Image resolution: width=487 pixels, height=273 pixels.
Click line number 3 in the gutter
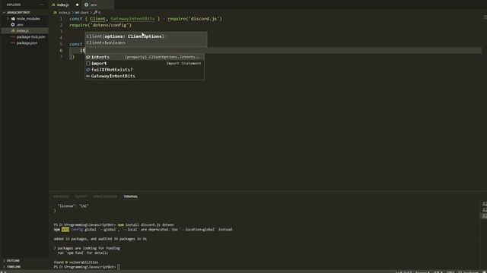click(x=61, y=31)
